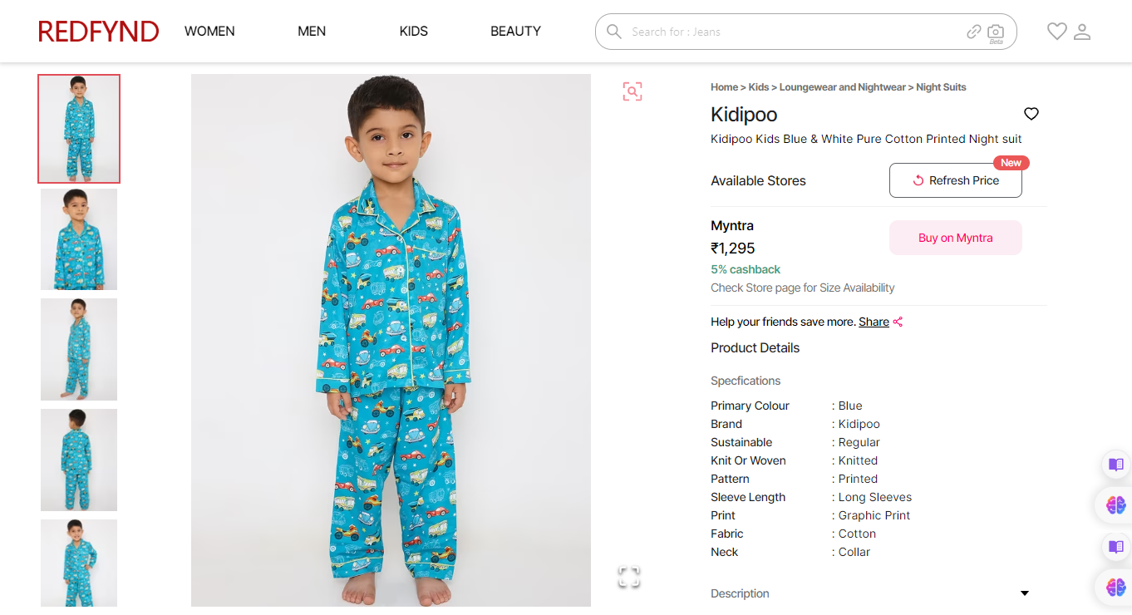The image size is (1132, 615).
Task: Open the MEN menu
Action: click(x=312, y=32)
